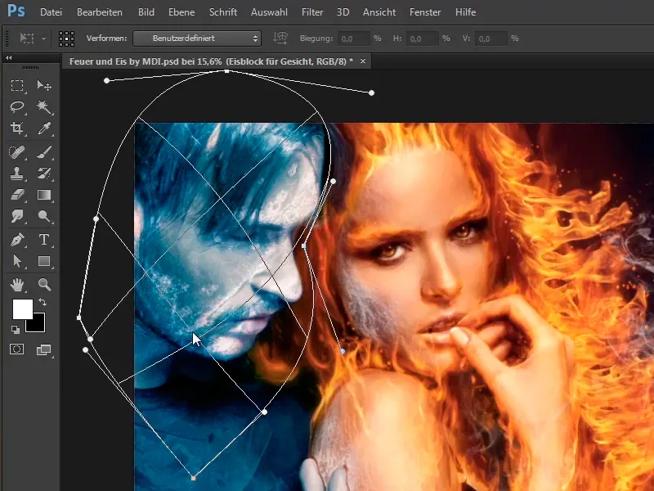The image size is (654, 491).
Task: Select the Hand tool
Action: 17,285
